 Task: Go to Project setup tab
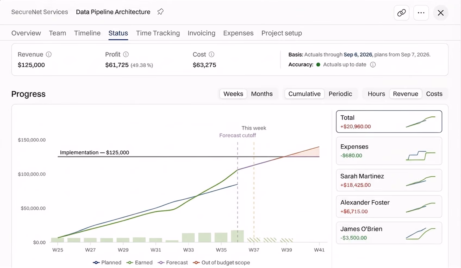point(282,33)
